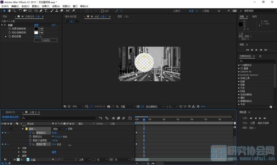
Task: Select the Puppet Pin tool
Action: [74, 11]
